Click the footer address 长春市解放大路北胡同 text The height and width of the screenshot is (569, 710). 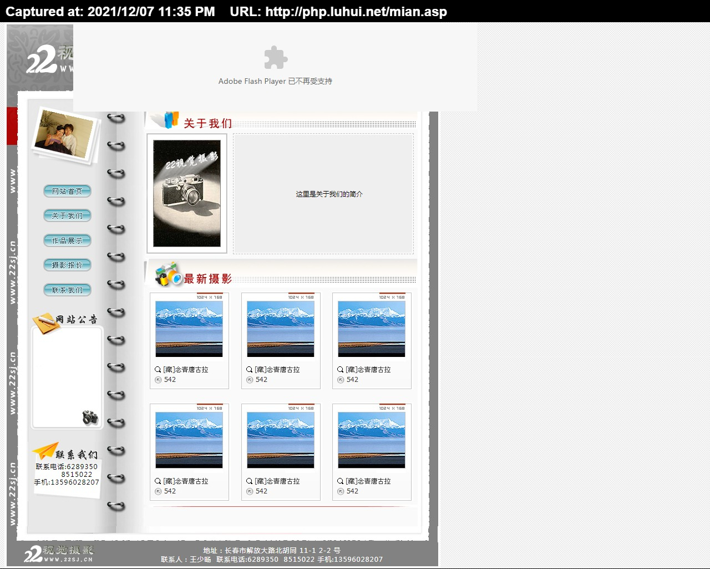[262, 551]
